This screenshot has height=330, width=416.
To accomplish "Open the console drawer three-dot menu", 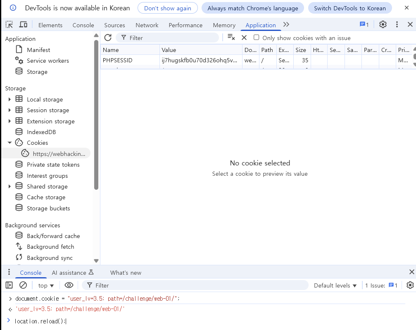I will pyautogui.click(x=9, y=272).
